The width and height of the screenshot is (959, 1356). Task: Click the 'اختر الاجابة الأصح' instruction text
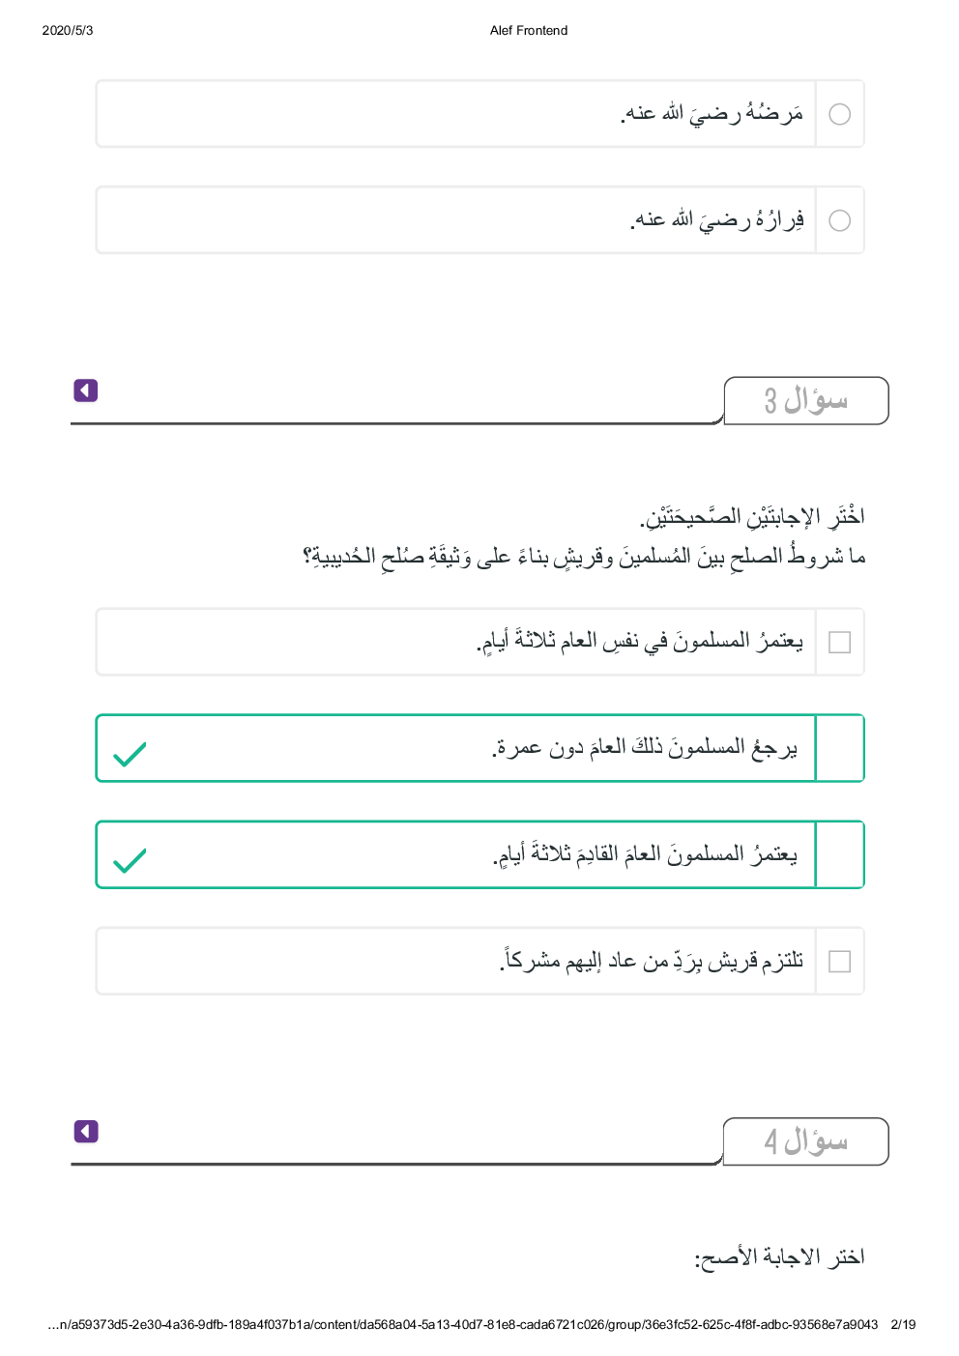click(x=779, y=1257)
